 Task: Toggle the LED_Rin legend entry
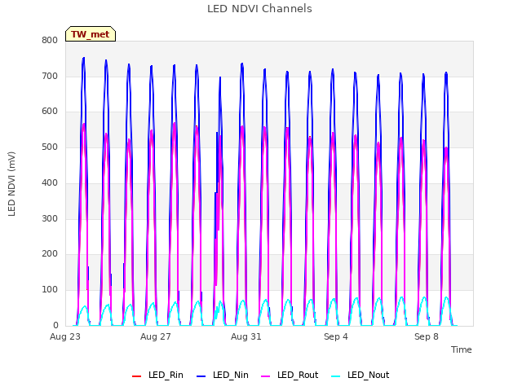[157, 376]
